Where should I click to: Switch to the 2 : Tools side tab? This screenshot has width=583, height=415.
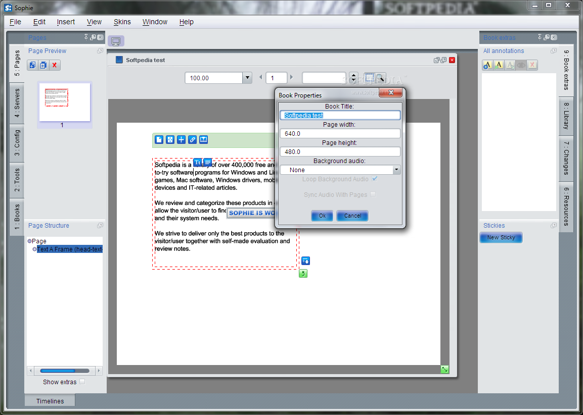(x=17, y=180)
